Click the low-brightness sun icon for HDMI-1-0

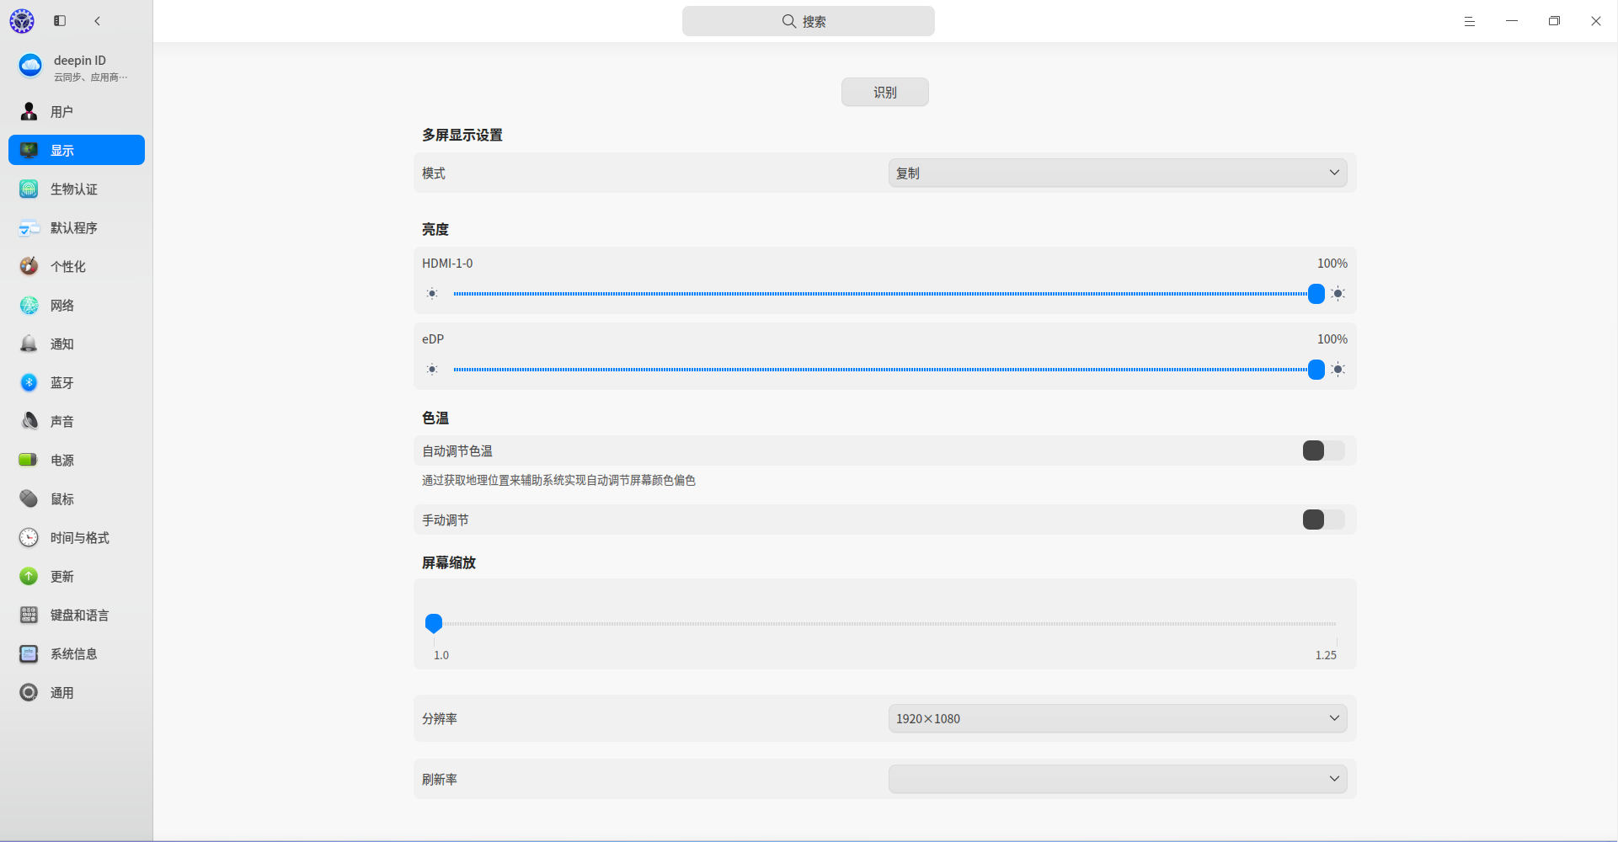pos(432,294)
